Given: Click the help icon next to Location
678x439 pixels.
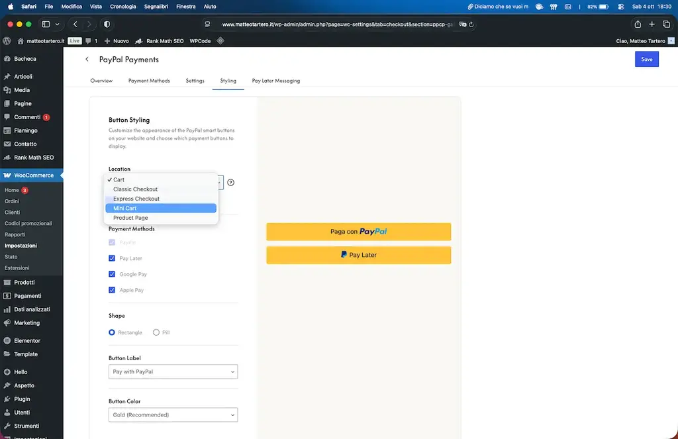Looking at the screenshot, I should coord(230,183).
